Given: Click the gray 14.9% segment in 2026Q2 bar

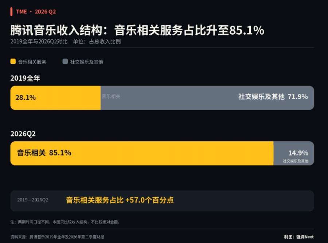Looking at the screenshot, I should coord(294,153).
